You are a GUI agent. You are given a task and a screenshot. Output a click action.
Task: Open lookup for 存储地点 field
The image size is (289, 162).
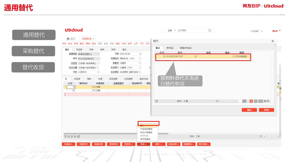point(140,59)
